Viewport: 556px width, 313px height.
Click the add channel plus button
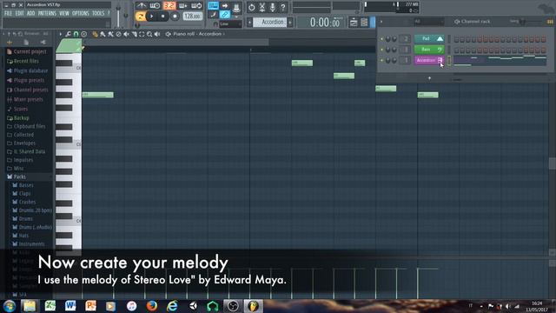click(x=429, y=78)
